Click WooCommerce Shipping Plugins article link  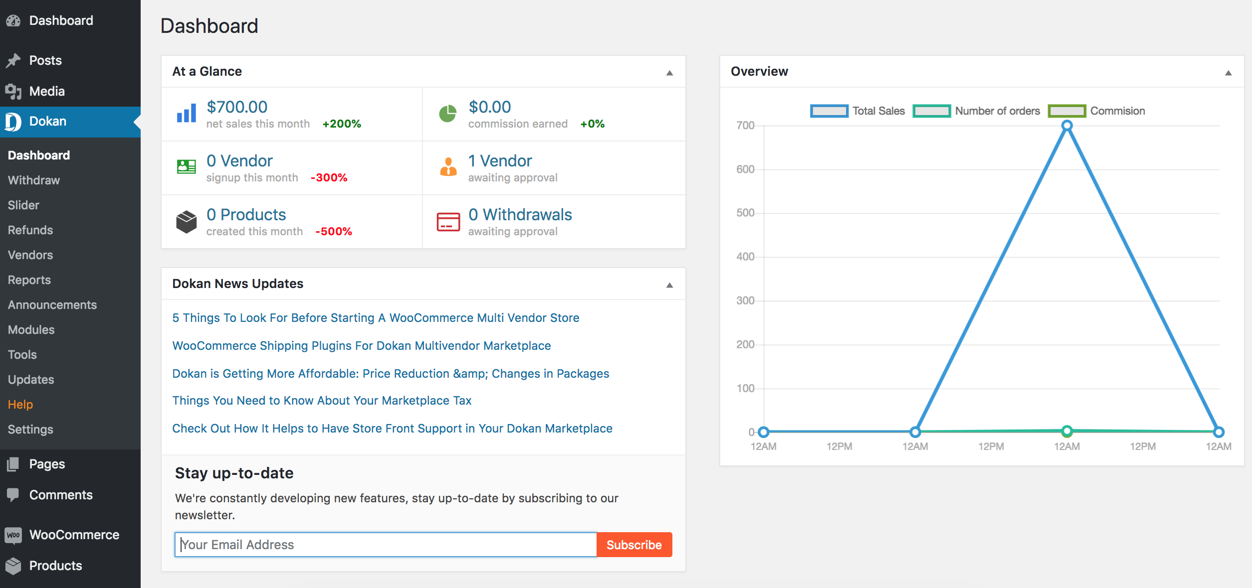362,345
